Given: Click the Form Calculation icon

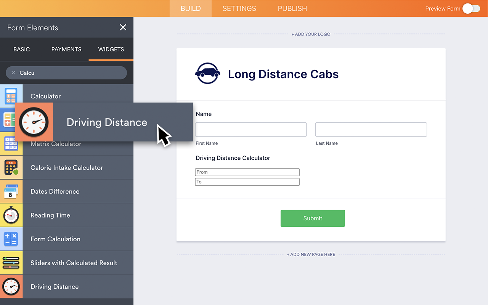Looking at the screenshot, I should [x=11, y=239].
